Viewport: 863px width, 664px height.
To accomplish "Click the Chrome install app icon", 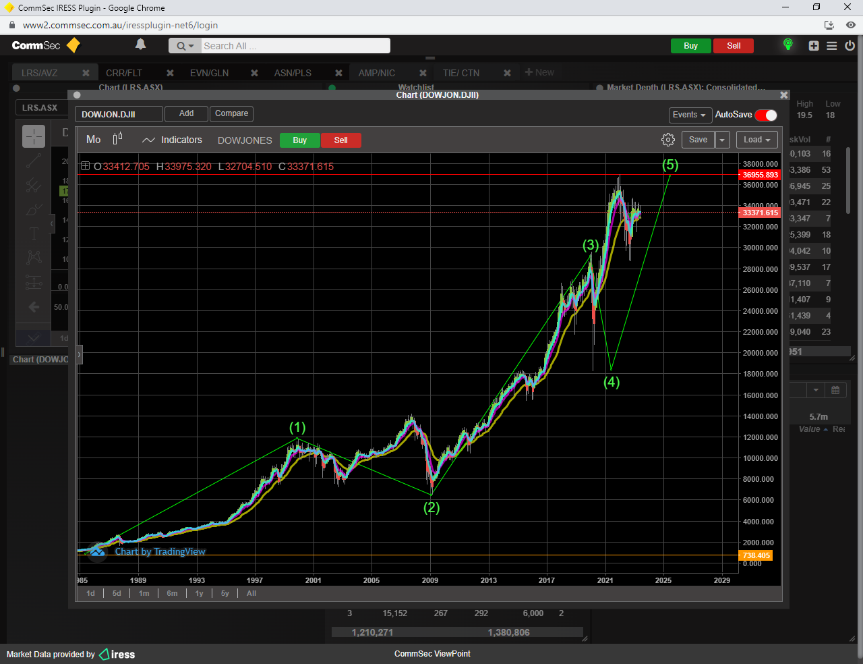I will 829,25.
